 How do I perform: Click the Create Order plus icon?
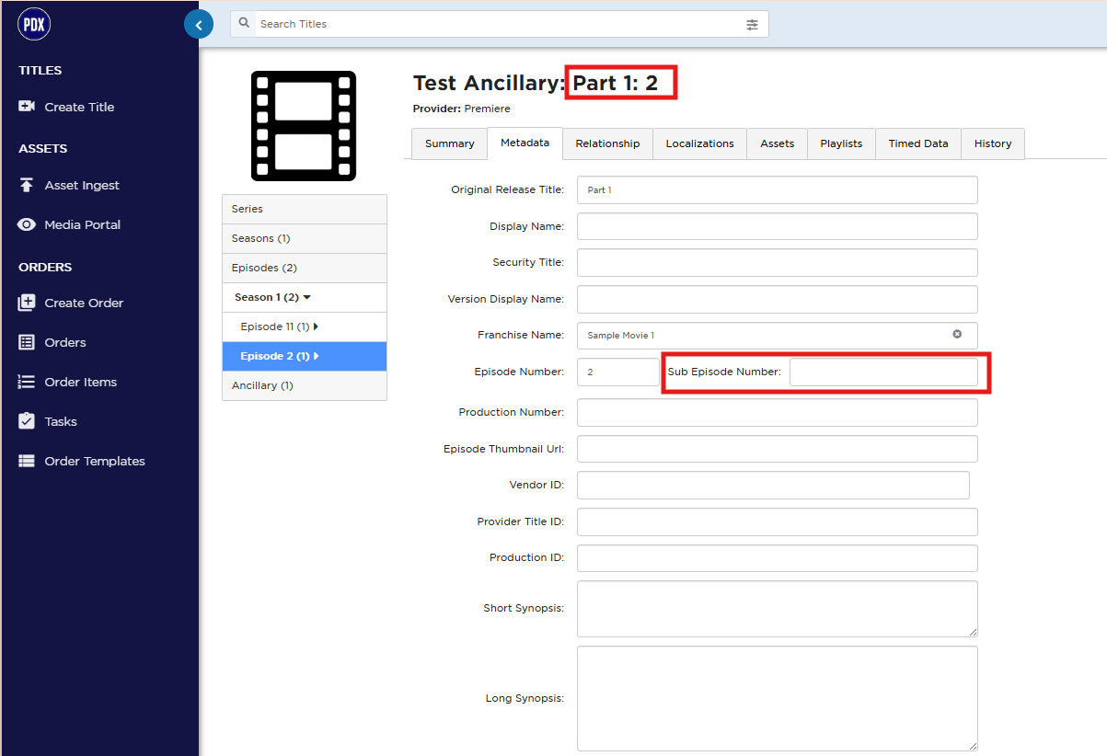point(27,303)
